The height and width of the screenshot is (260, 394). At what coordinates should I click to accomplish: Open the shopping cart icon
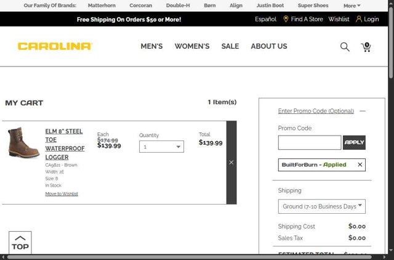366,47
